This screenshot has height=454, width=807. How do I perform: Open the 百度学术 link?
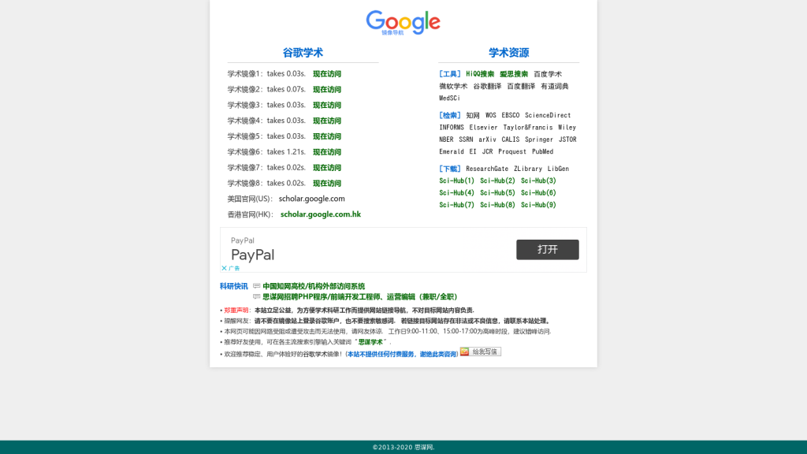coord(548,74)
